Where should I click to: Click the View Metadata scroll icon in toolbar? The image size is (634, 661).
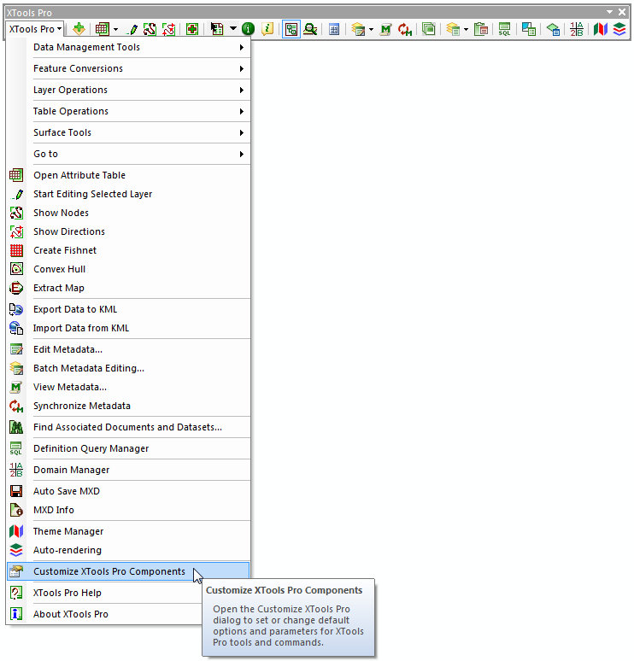click(x=385, y=29)
